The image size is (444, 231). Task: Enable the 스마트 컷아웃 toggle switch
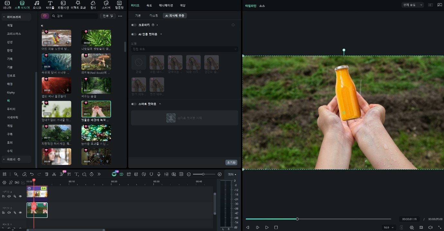click(x=134, y=104)
